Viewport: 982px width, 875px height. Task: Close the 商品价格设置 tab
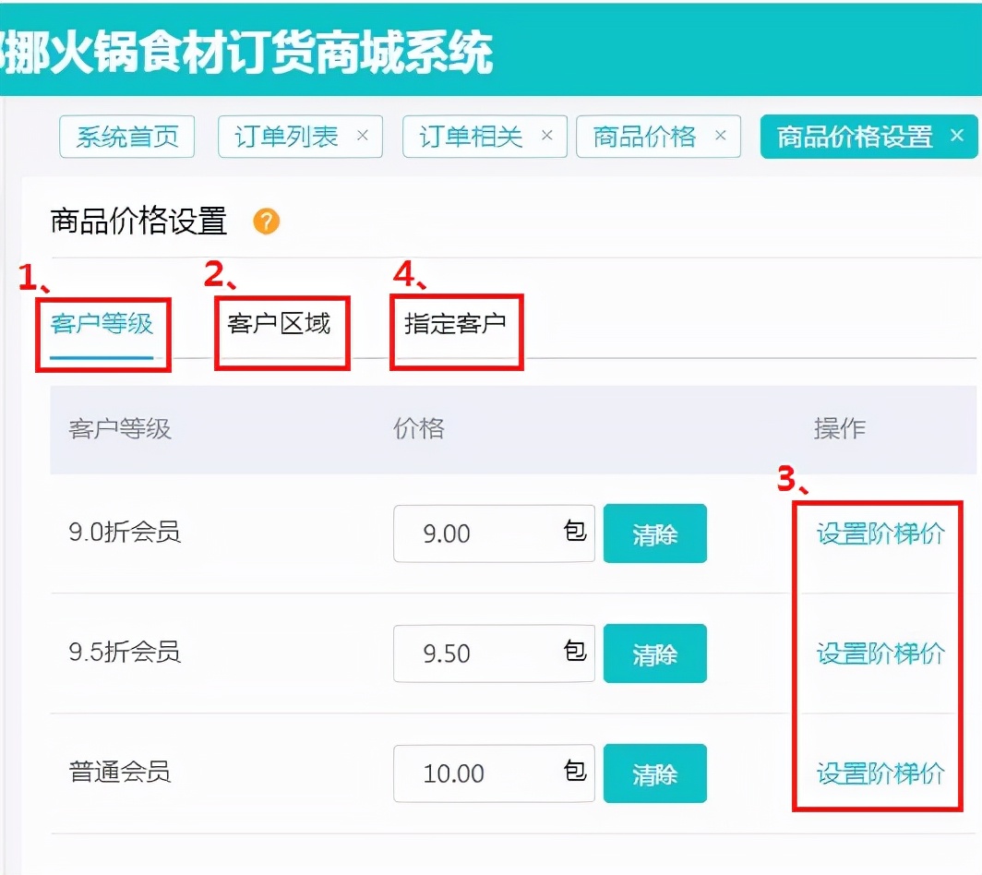[958, 135]
